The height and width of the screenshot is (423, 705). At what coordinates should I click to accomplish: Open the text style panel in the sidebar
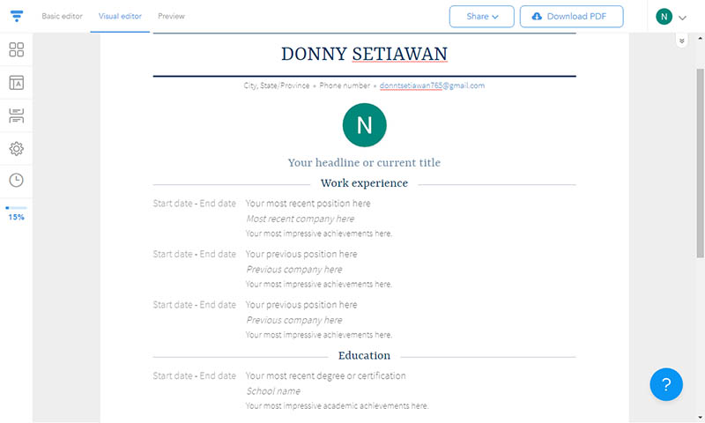(16, 83)
